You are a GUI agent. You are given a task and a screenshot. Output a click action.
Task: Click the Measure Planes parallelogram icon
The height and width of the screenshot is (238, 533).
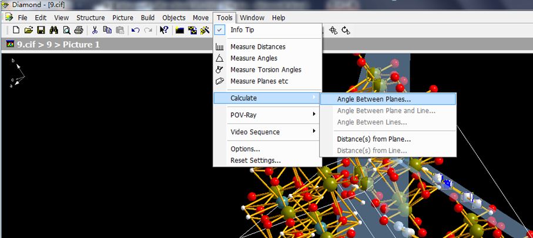(x=220, y=81)
